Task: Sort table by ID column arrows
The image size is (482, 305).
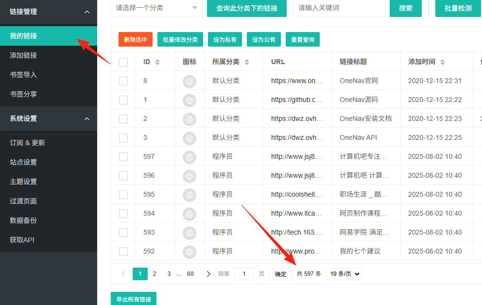Action: click(x=157, y=62)
